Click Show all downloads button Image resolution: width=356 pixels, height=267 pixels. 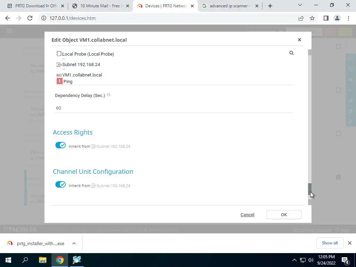point(330,243)
